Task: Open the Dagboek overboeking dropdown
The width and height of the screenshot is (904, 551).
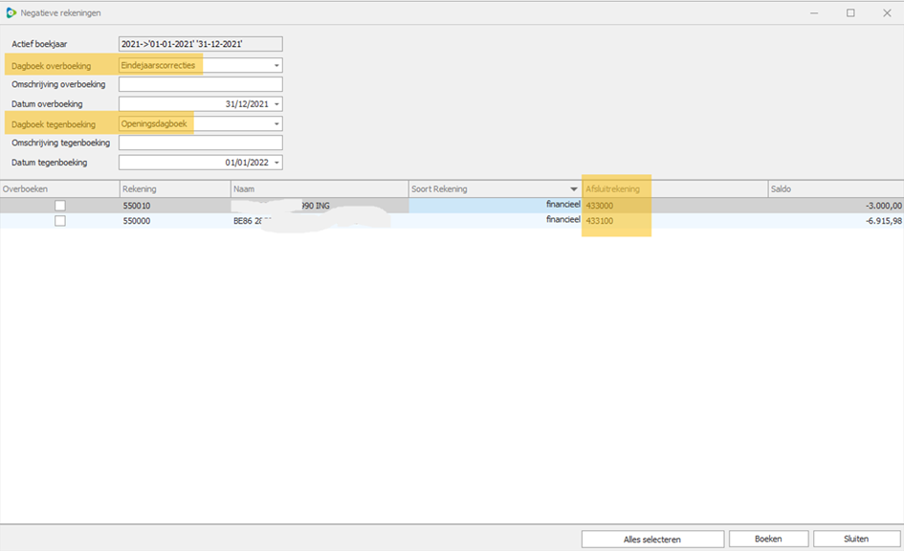Action: coord(276,66)
